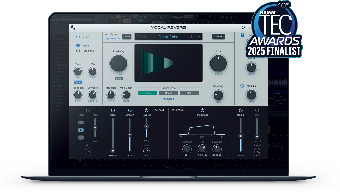The height and width of the screenshot is (192, 340).
Task: Toggle the Tube power switch
Action: tap(113, 110)
